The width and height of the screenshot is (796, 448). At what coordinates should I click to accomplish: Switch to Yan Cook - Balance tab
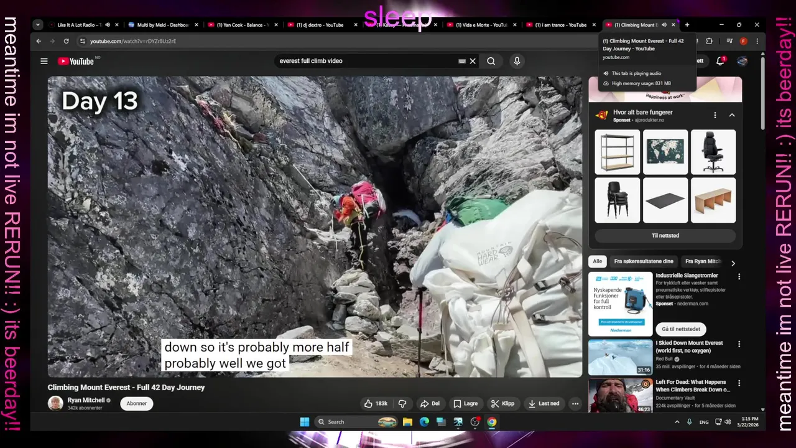[x=243, y=25]
